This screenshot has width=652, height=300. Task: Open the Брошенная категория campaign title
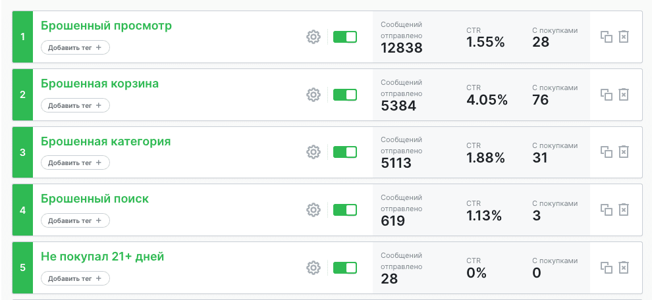coord(105,141)
